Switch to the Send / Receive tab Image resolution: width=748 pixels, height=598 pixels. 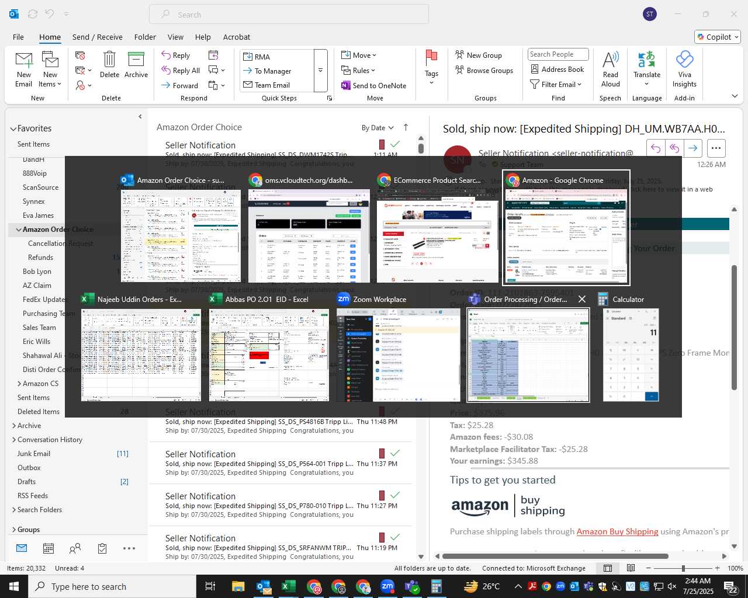[98, 37]
